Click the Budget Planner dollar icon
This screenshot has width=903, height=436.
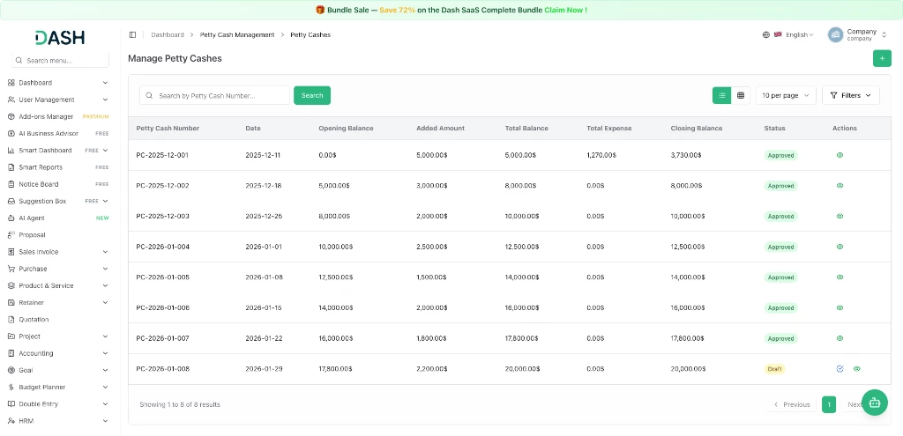point(11,387)
